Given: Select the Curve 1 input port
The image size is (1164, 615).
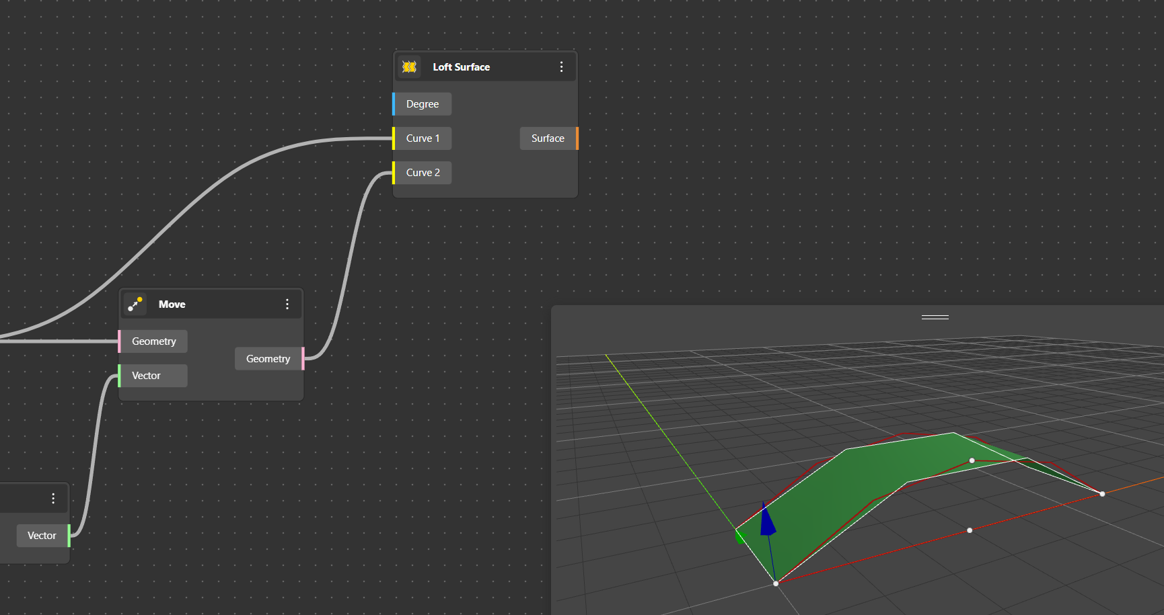Looking at the screenshot, I should coord(422,138).
